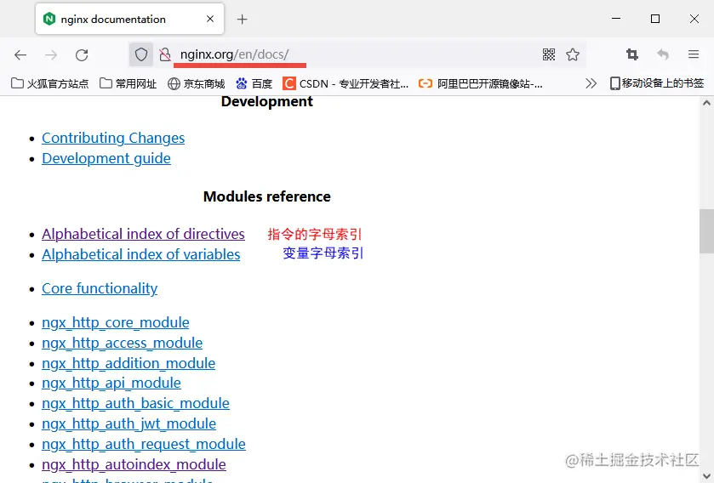Open the shield tracking protection icon
The height and width of the screenshot is (483, 714).
coord(141,54)
